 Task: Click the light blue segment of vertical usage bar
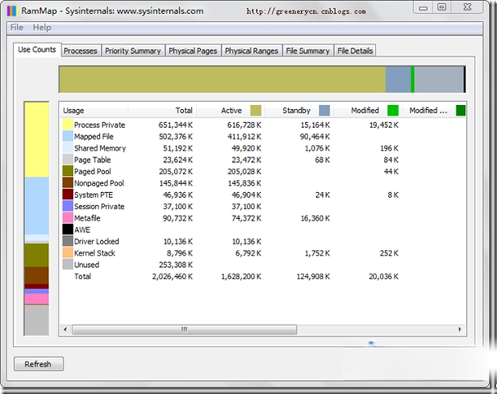point(37,206)
